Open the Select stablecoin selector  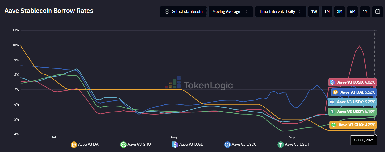pos(183,11)
